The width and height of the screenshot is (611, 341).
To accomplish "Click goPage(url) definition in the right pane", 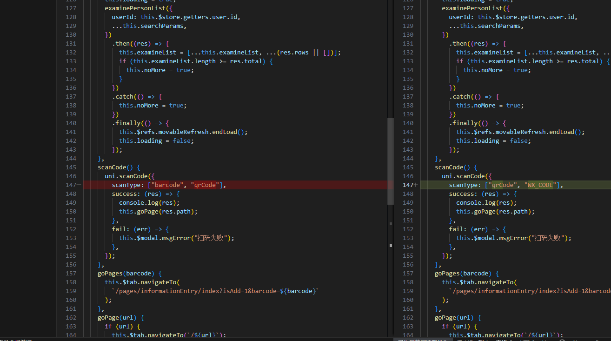I will (454, 318).
